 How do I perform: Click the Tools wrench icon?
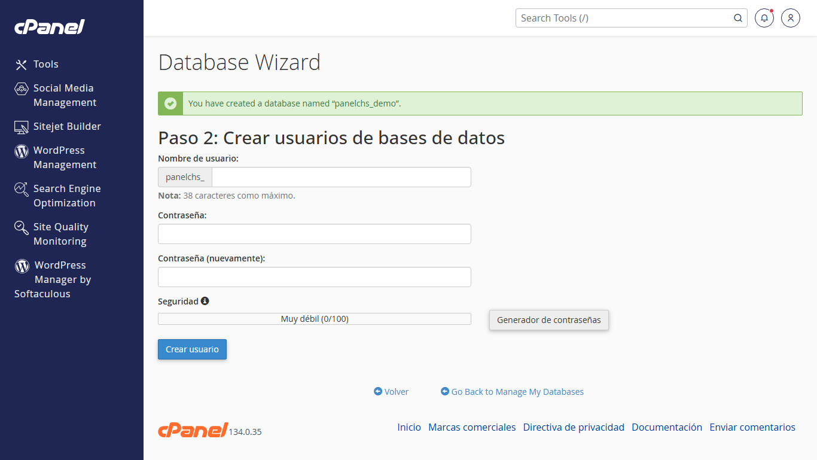click(x=22, y=65)
